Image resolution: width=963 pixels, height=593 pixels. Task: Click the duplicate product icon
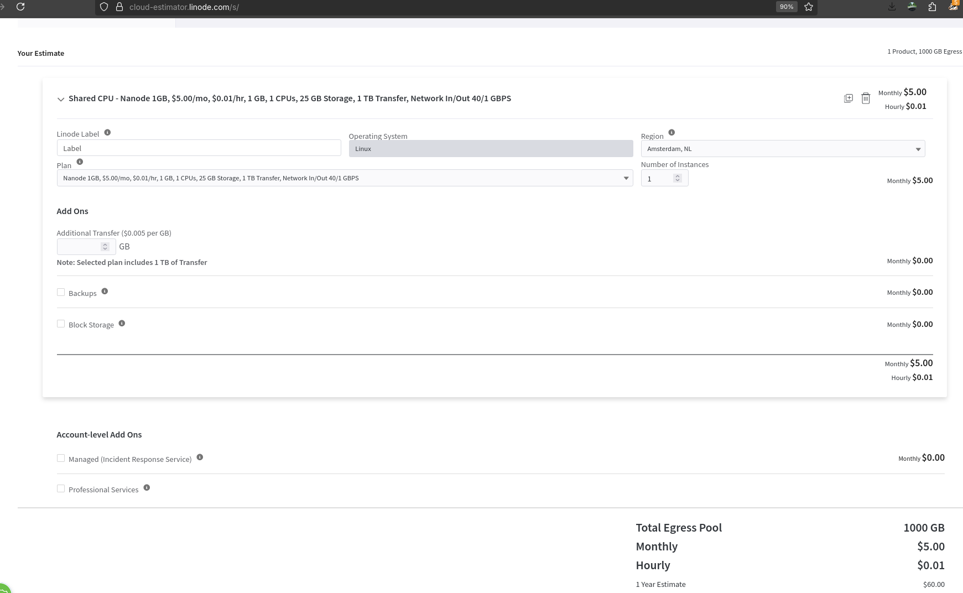[848, 98]
